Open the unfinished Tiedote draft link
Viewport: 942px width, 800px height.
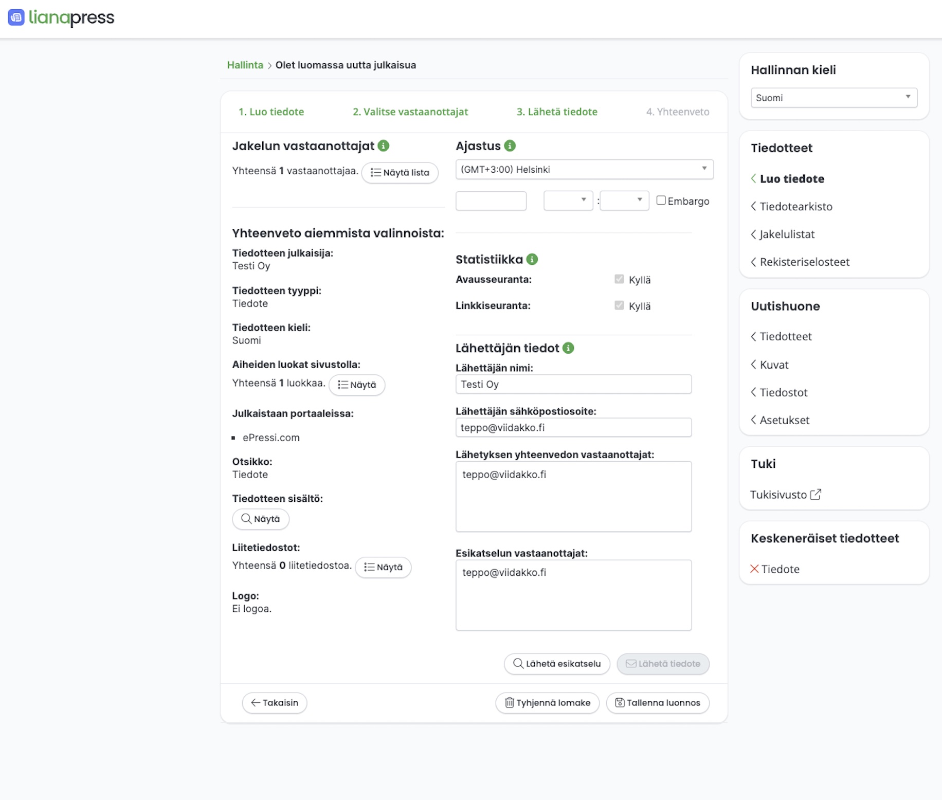pos(781,569)
